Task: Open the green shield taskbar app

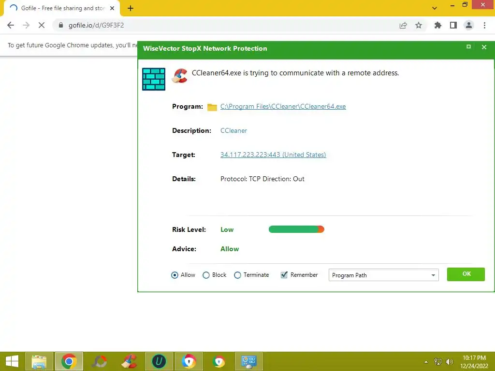Action: [219, 361]
